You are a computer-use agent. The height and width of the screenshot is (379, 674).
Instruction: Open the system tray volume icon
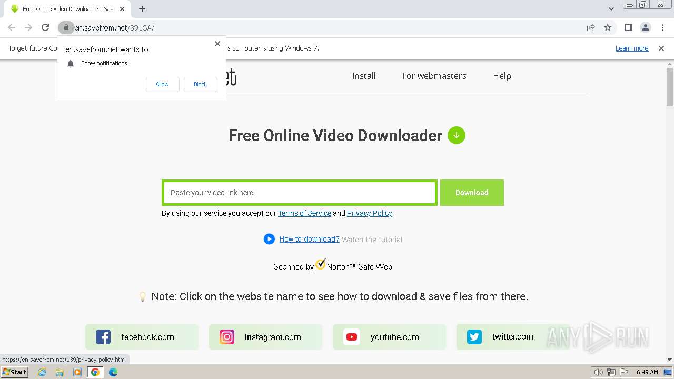(x=599, y=372)
